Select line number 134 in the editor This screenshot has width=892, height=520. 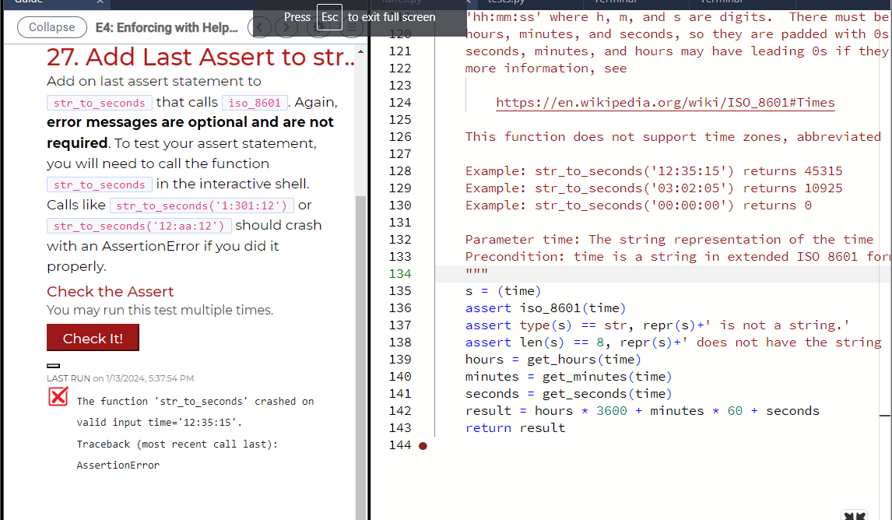click(400, 273)
